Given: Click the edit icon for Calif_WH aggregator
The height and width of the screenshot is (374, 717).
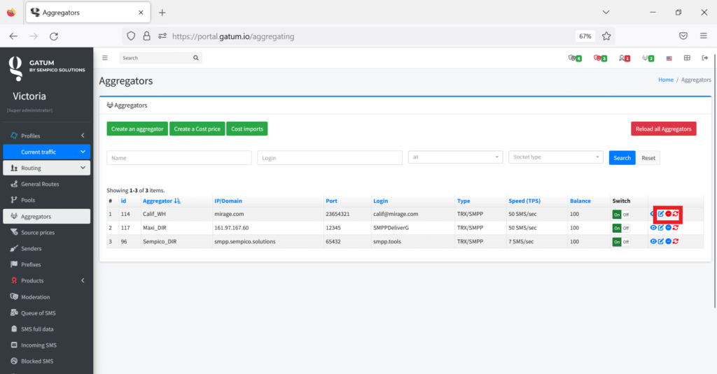Looking at the screenshot, I should coord(661,214).
